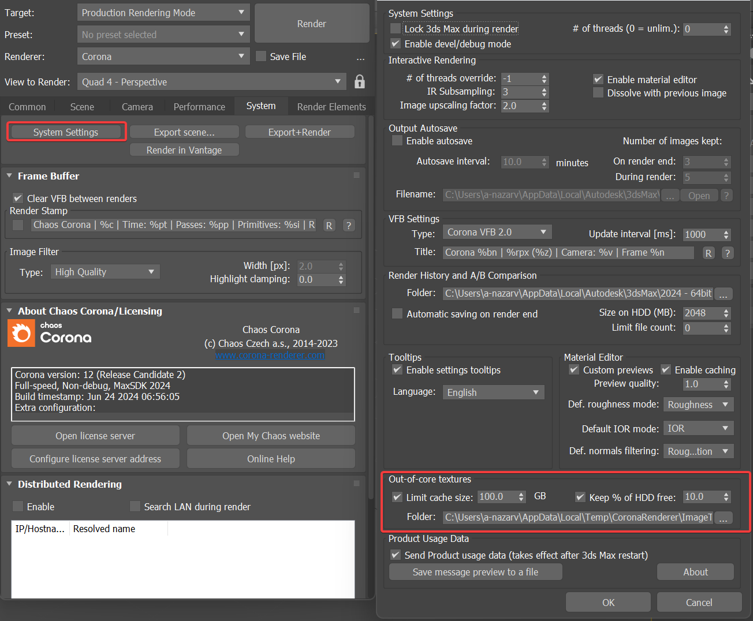
Task: Reset the Render Stamp text
Action: [329, 225]
